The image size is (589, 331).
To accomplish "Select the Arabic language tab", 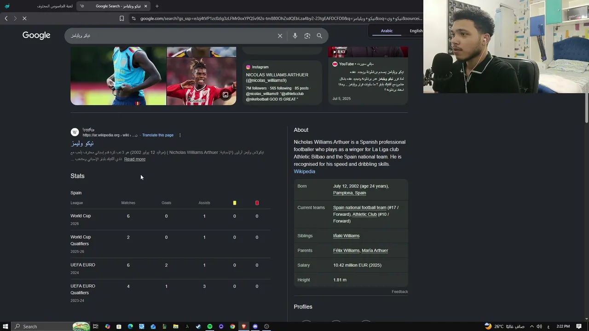I will tap(387, 31).
